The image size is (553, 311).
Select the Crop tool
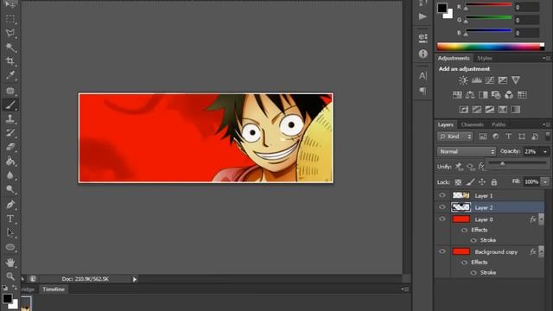[10, 61]
